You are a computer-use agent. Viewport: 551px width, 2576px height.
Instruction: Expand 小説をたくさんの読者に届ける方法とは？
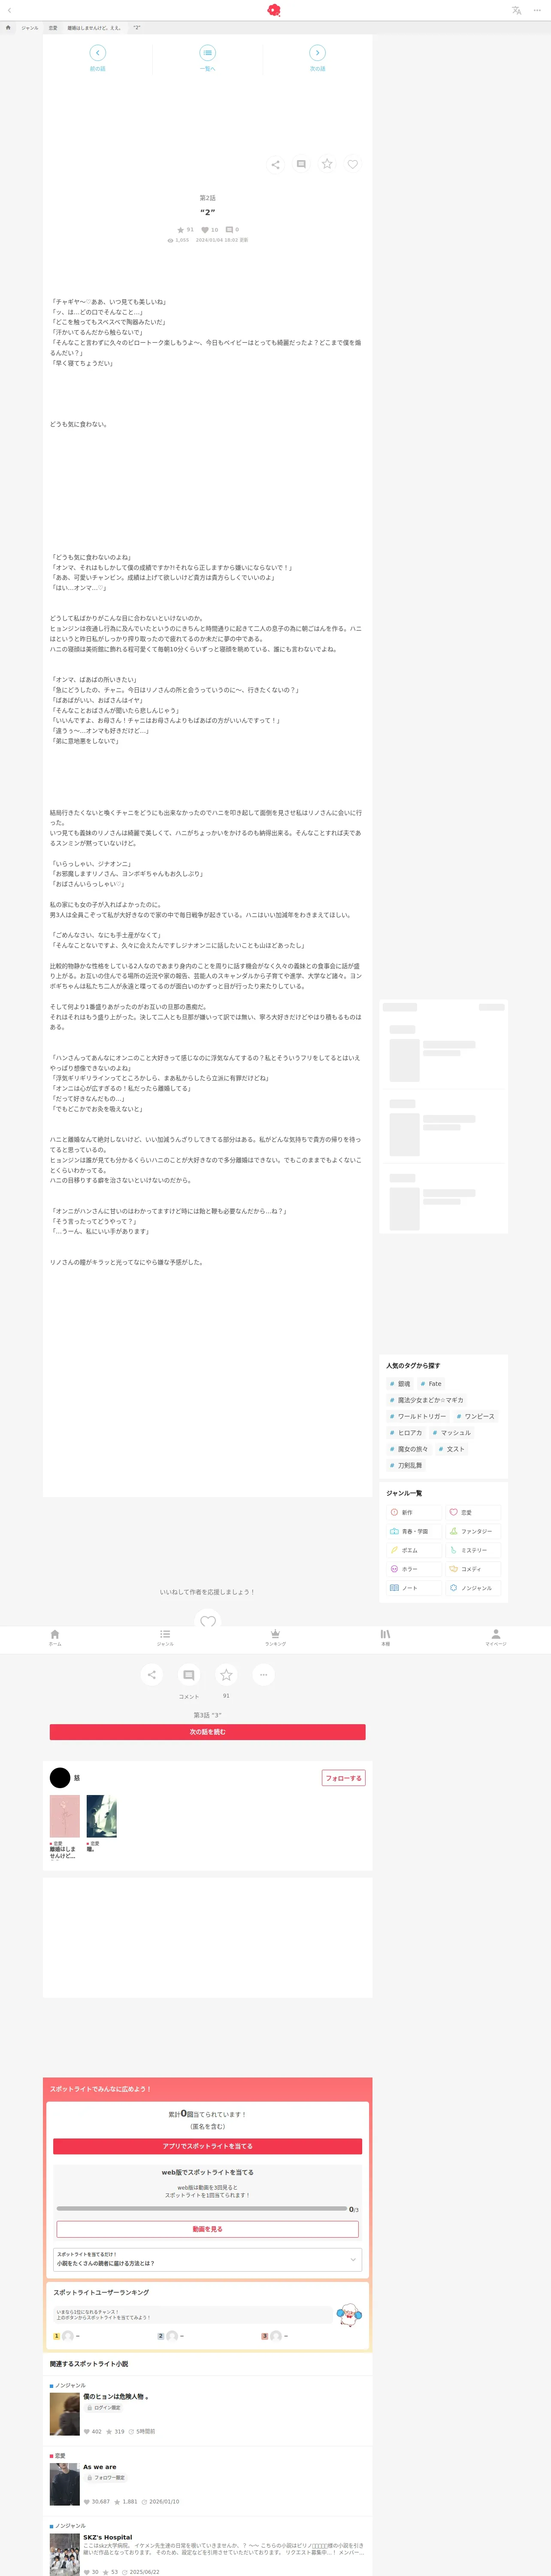(208, 2259)
